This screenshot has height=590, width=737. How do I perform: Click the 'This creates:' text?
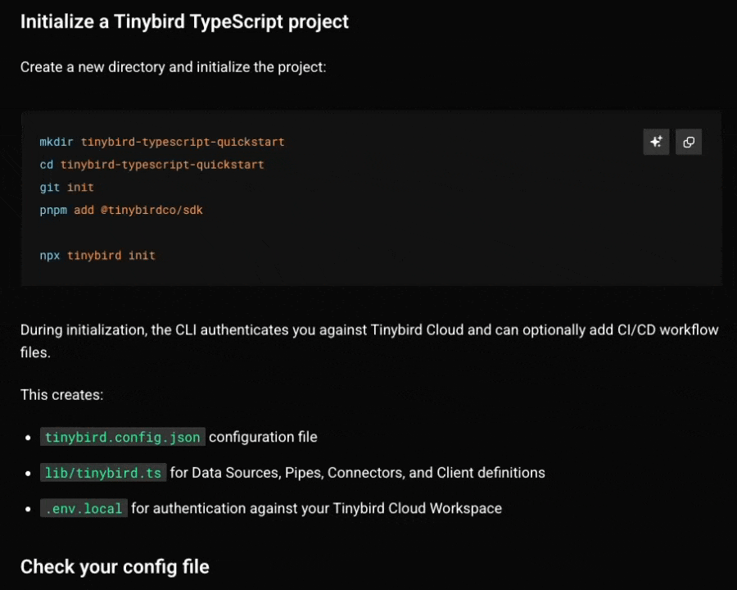click(x=61, y=395)
